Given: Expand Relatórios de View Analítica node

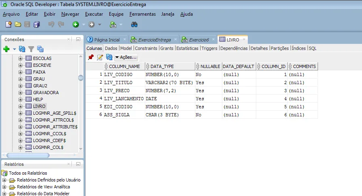Looking at the screenshot, I should pos(4,187).
